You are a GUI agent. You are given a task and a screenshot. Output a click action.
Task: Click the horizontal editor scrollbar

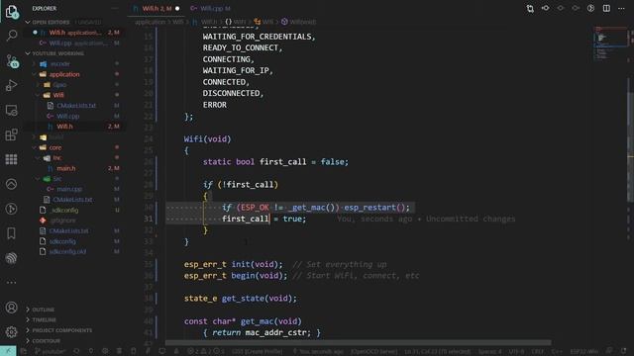pyautogui.click(x=358, y=343)
